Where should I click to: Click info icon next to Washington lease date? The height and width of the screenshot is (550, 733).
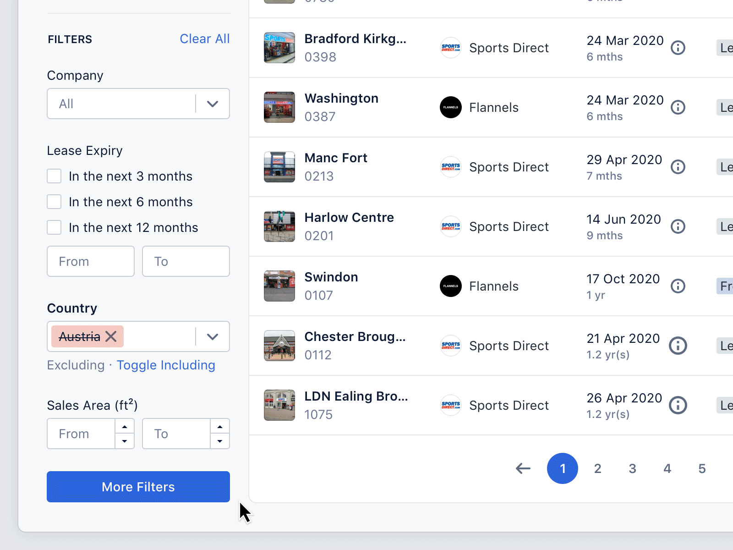[x=678, y=107]
